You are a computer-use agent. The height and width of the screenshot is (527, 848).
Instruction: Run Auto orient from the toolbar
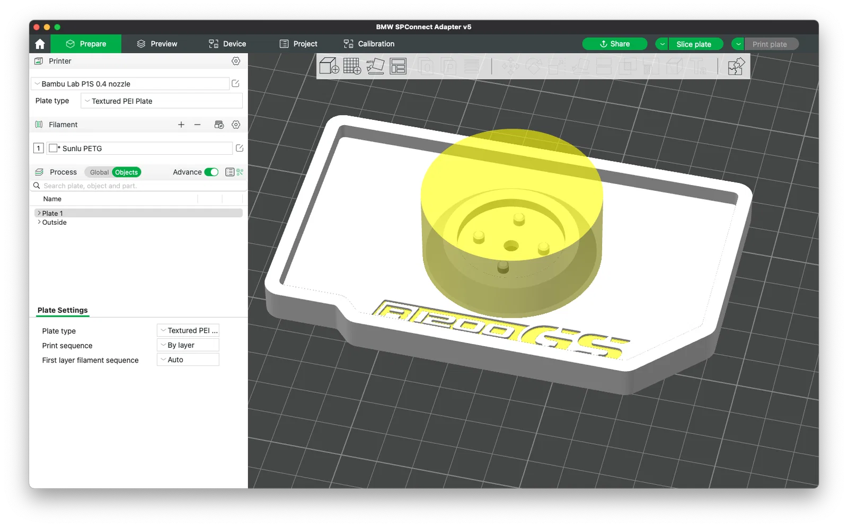[375, 66]
